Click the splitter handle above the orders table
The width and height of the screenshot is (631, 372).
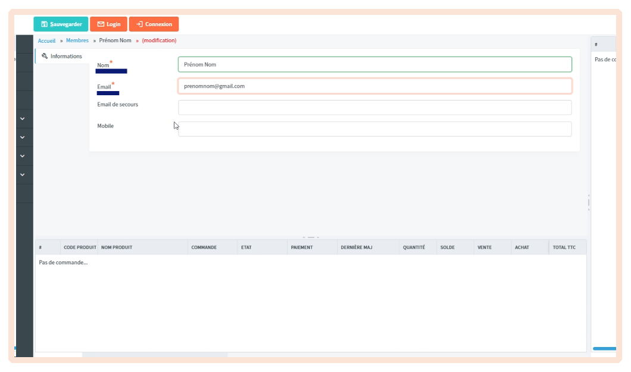click(x=311, y=237)
